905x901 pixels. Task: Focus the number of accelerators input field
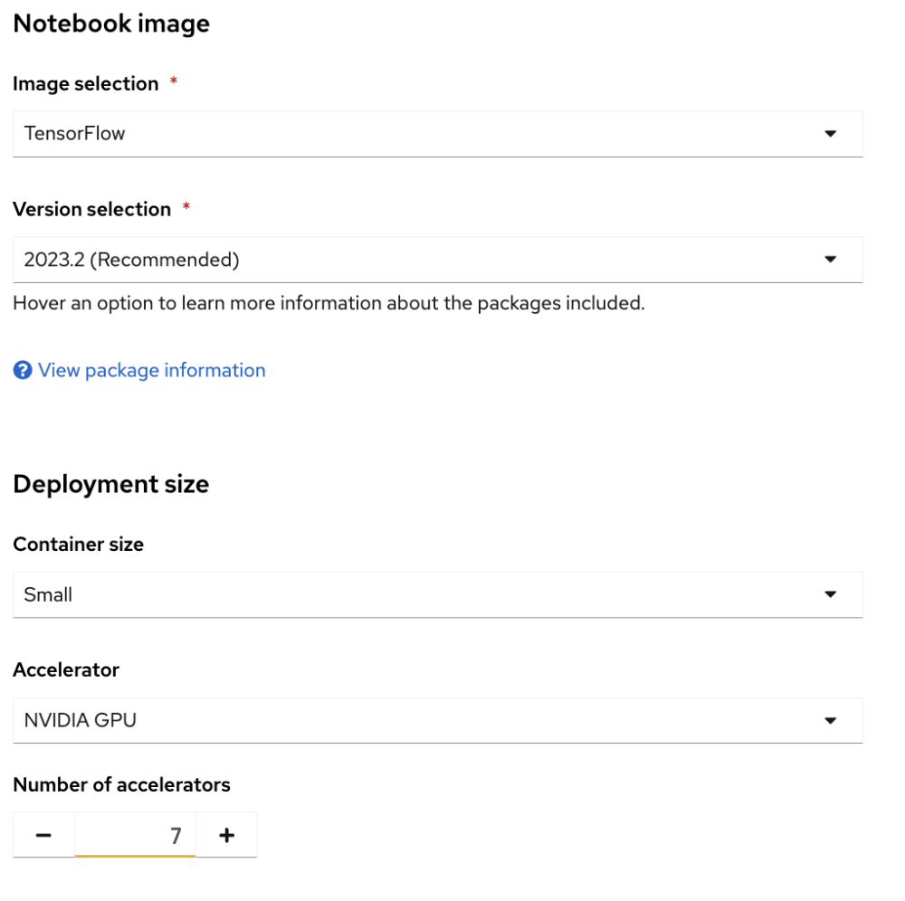(x=135, y=835)
